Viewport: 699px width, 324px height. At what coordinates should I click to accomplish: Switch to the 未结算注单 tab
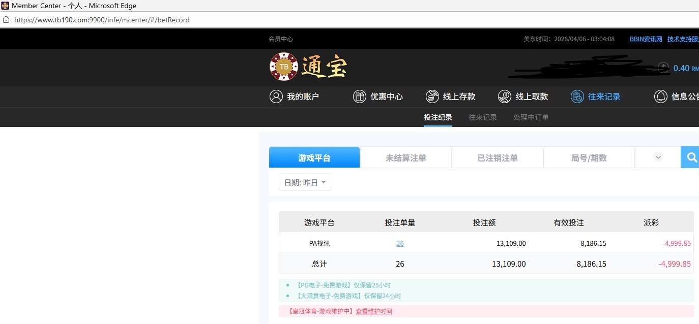pos(405,158)
